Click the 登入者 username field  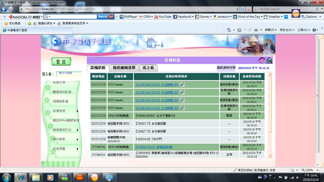69,74
